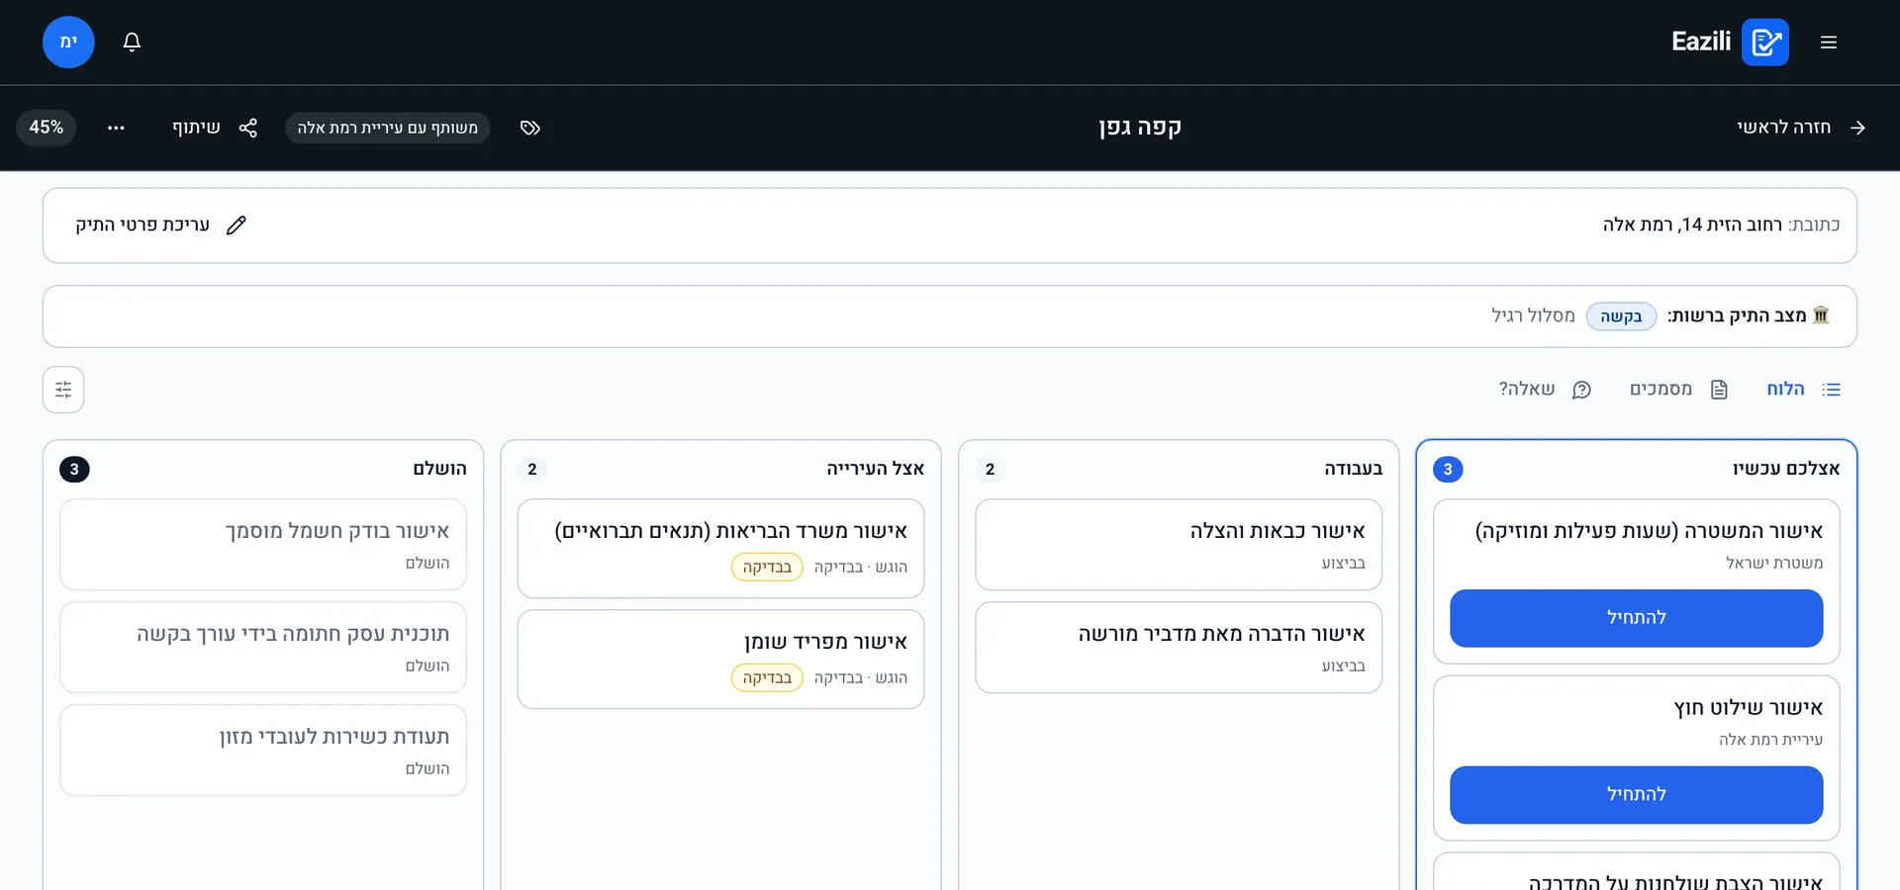This screenshot has height=890, width=1900.
Task: Switch to the מסמכים tab
Action: pyautogui.click(x=1678, y=390)
